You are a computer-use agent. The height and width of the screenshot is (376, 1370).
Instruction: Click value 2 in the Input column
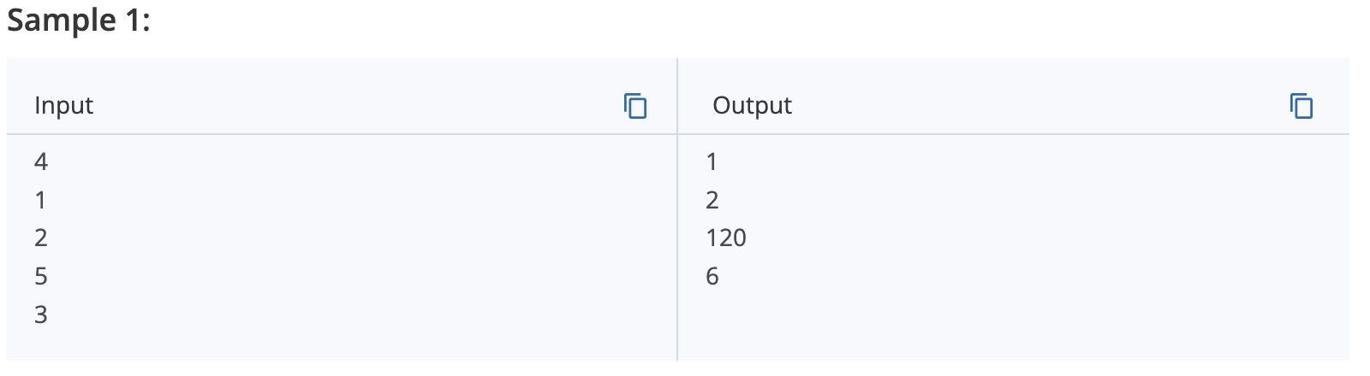(x=41, y=238)
